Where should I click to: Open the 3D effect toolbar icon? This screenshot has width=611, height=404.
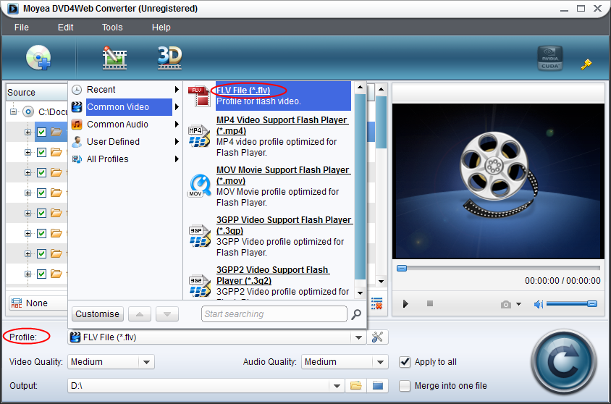coord(169,58)
